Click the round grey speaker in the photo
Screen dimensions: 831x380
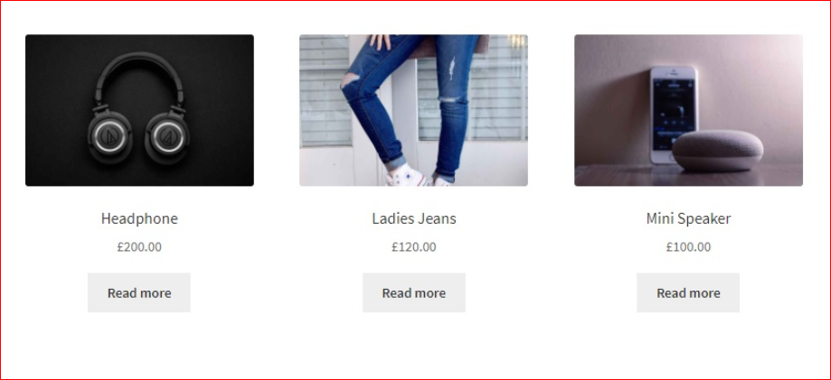(x=718, y=151)
